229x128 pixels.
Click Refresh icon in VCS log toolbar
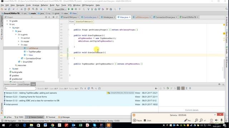click(89, 89)
